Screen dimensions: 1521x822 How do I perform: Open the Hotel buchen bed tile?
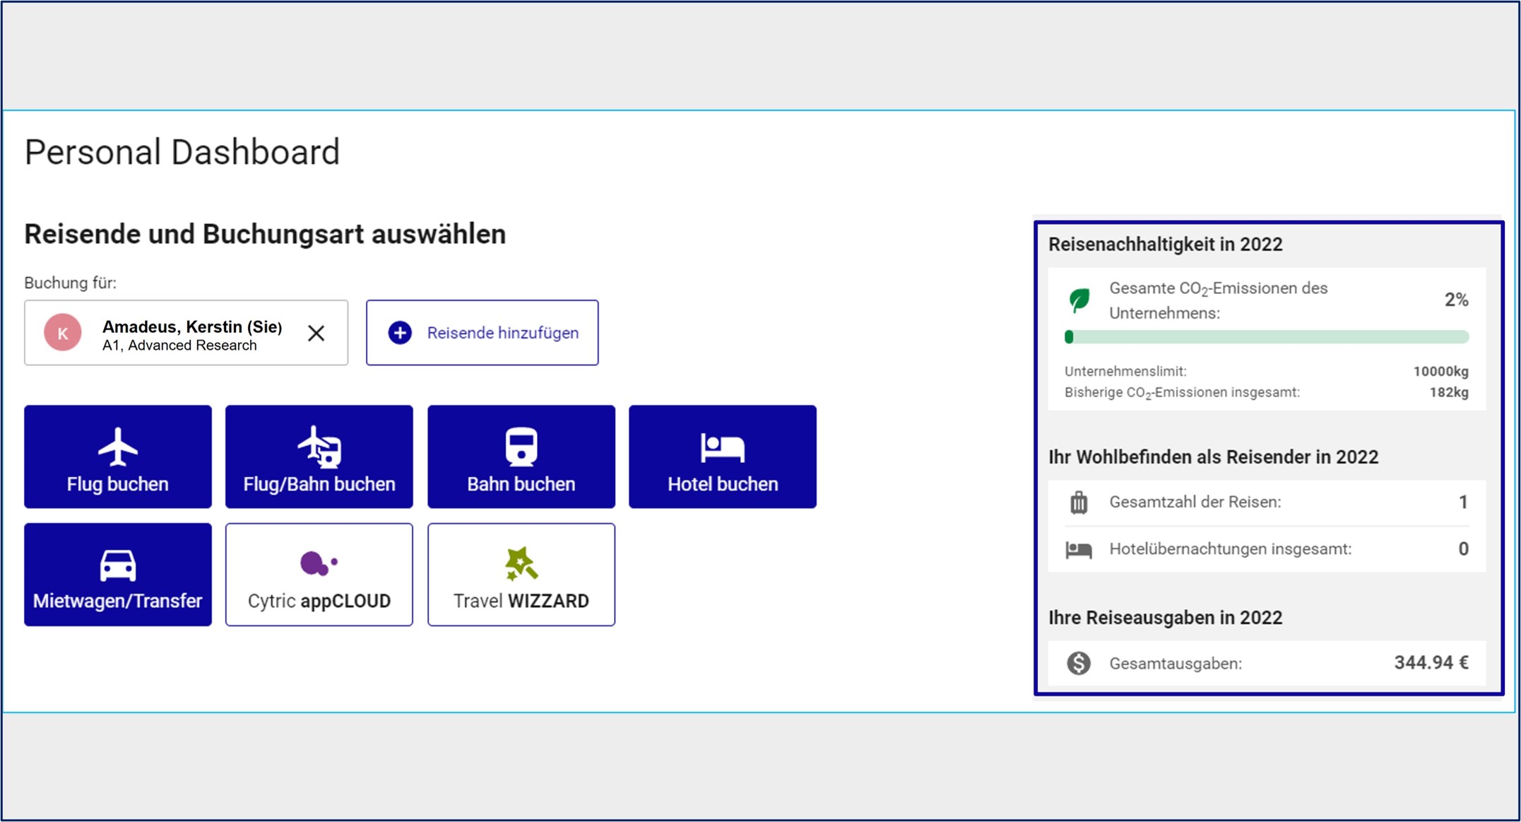coord(722,457)
